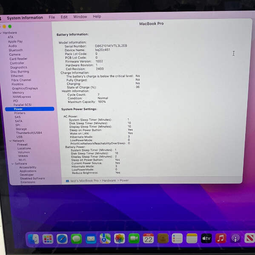
Task: Launch FaceTime from the Dock
Action: click(x=134, y=238)
